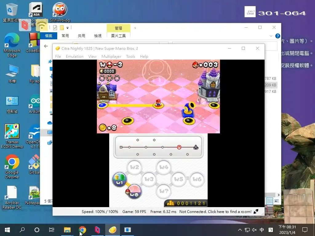Select the W4 world bubble
The width and height of the screenshot is (315, 236).
coord(164,167)
